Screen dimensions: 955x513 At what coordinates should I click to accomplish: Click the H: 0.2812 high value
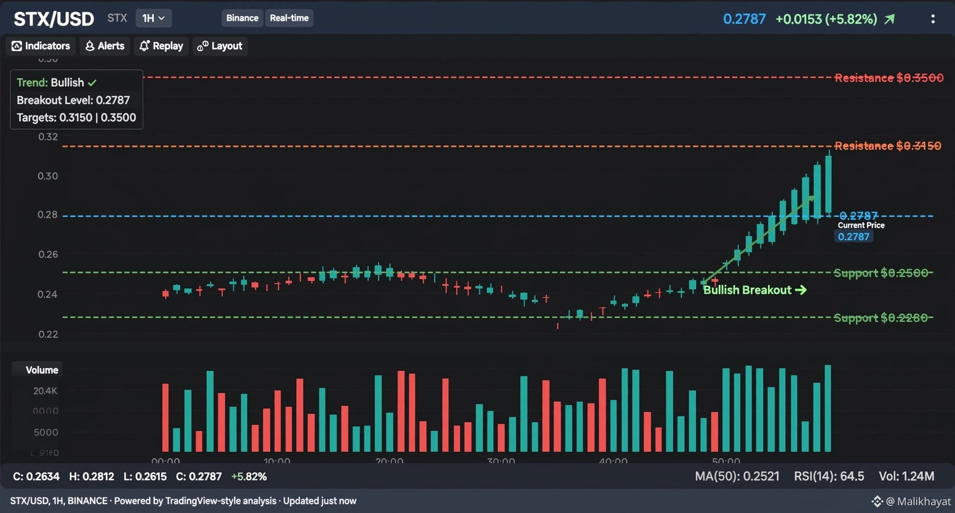pos(92,476)
